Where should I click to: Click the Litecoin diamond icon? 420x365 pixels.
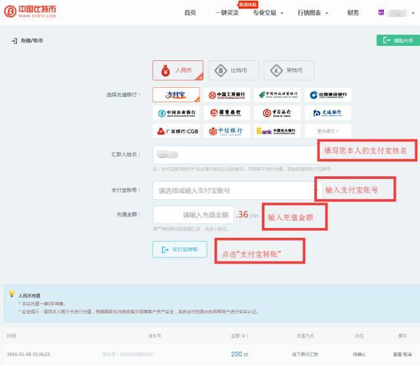(276, 71)
